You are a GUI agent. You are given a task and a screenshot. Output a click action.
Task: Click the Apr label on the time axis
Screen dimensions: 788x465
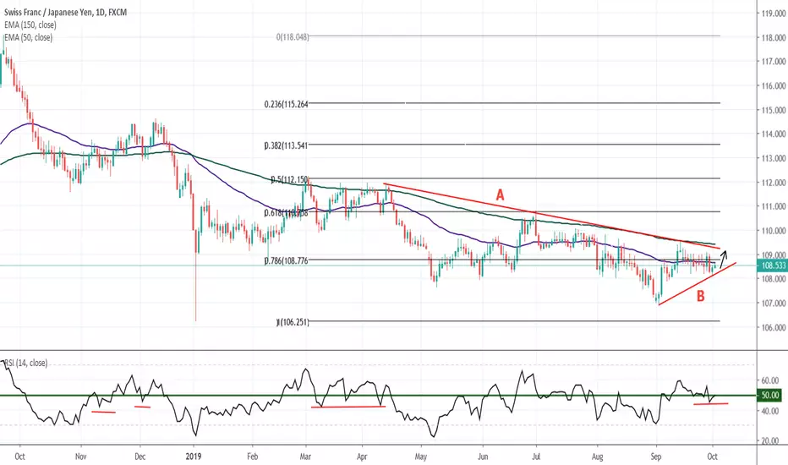(x=363, y=457)
